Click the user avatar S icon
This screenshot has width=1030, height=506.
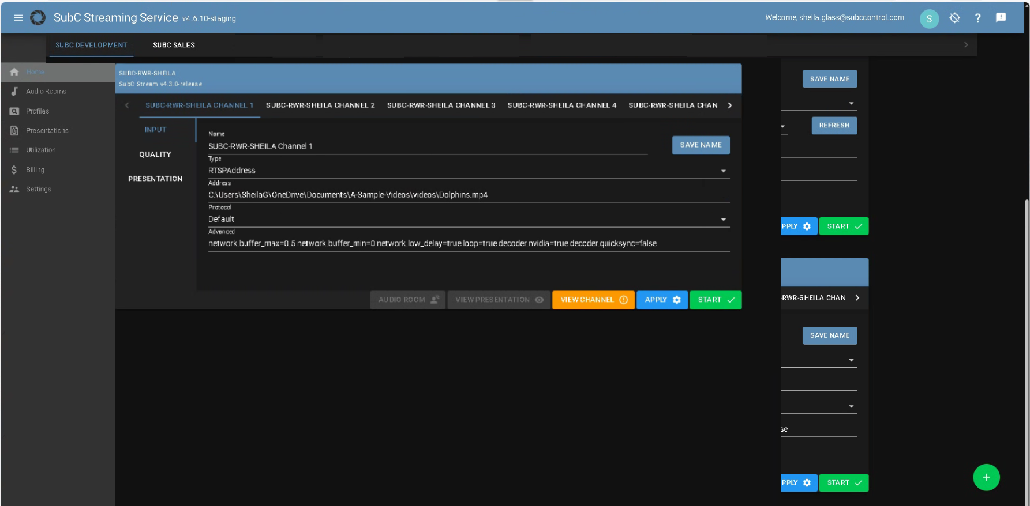click(929, 18)
